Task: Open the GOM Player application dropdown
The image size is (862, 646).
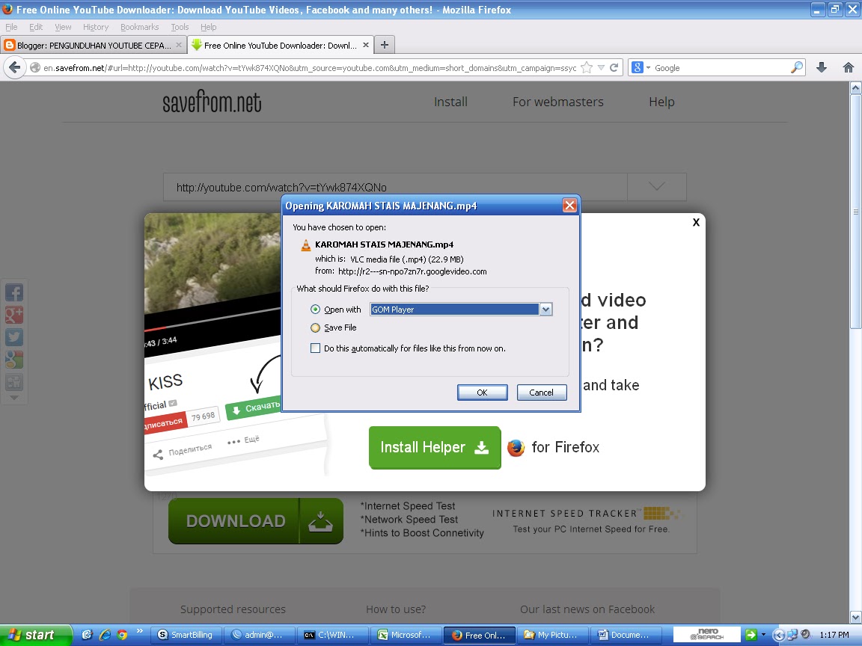Action: (x=461, y=310)
